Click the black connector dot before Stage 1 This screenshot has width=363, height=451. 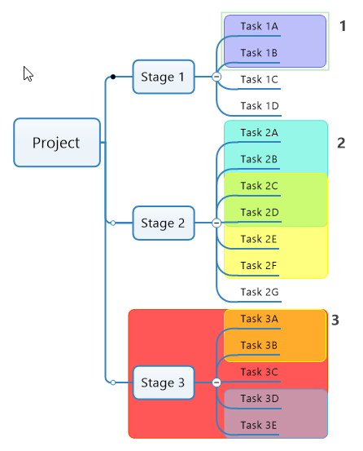click(113, 77)
